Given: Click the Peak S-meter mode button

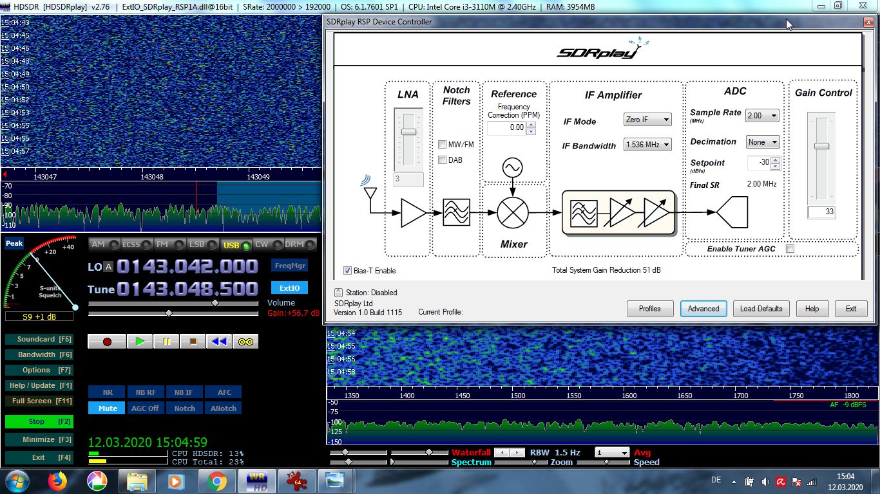Looking at the screenshot, I should 14,244.
